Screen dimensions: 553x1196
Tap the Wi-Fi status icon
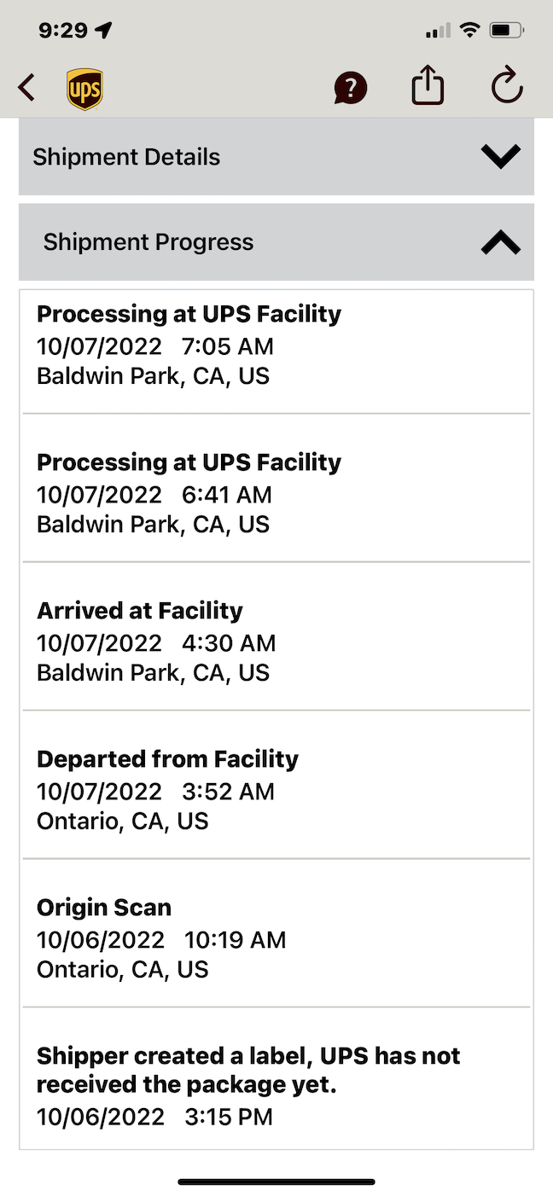pyautogui.click(x=469, y=31)
